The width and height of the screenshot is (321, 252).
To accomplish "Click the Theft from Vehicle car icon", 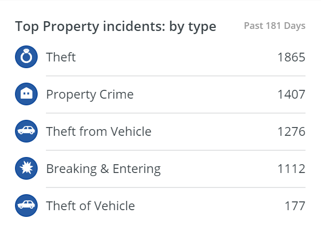I will coord(26,131).
